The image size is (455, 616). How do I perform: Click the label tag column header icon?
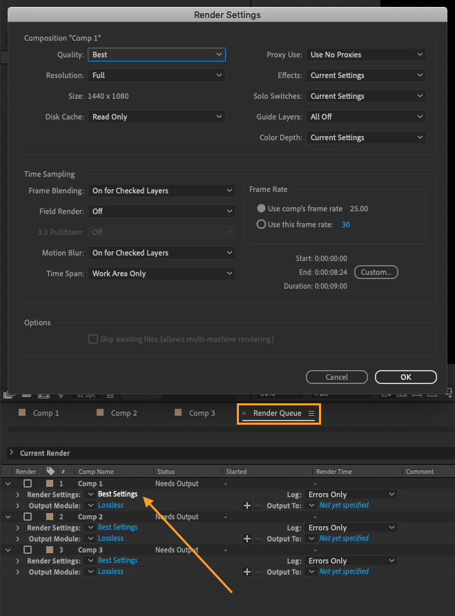(50, 472)
